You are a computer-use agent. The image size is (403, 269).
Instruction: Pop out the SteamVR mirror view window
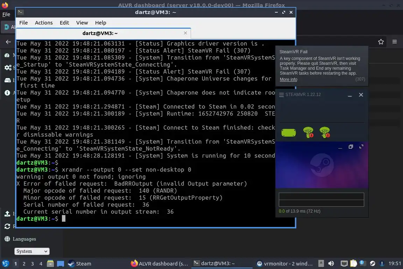[351, 147]
